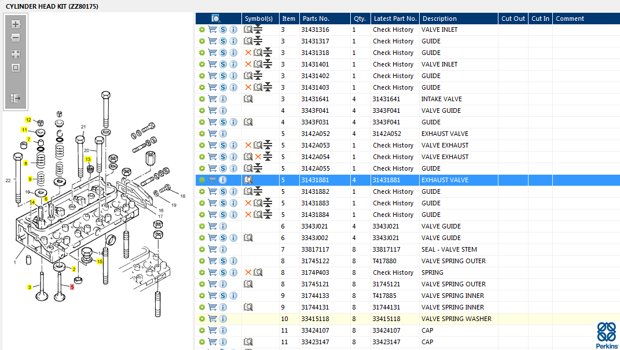Click the zoom out button on diagram toolbar
The height and width of the screenshot is (350, 620).
(16, 38)
